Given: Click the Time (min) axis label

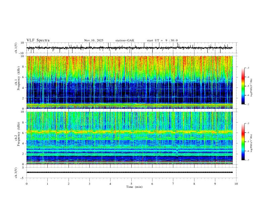Looking at the screenshot, I should click(134, 187).
